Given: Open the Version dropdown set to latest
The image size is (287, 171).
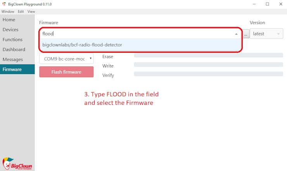Looking at the screenshot, I should (266, 34).
